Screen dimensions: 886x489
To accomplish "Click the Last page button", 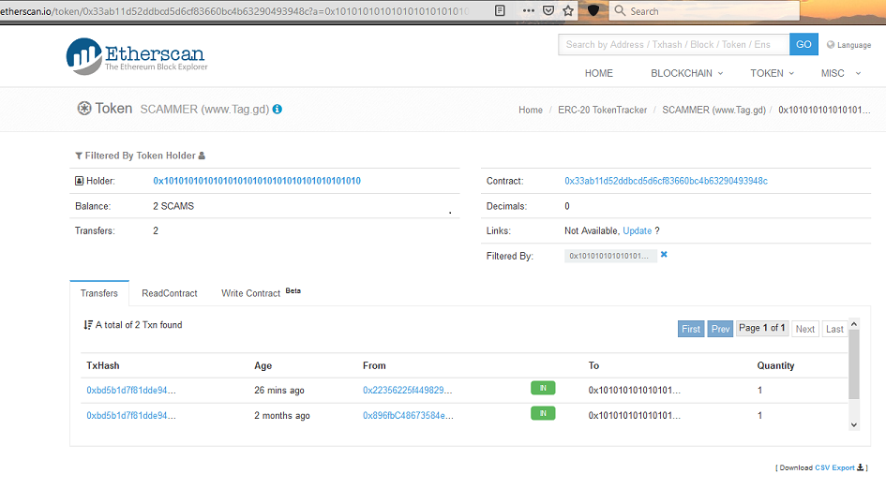I will pyautogui.click(x=834, y=329).
